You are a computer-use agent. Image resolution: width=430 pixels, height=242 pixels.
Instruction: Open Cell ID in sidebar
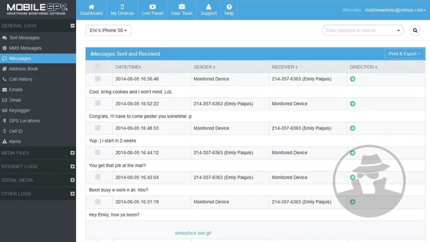[x=38, y=131]
